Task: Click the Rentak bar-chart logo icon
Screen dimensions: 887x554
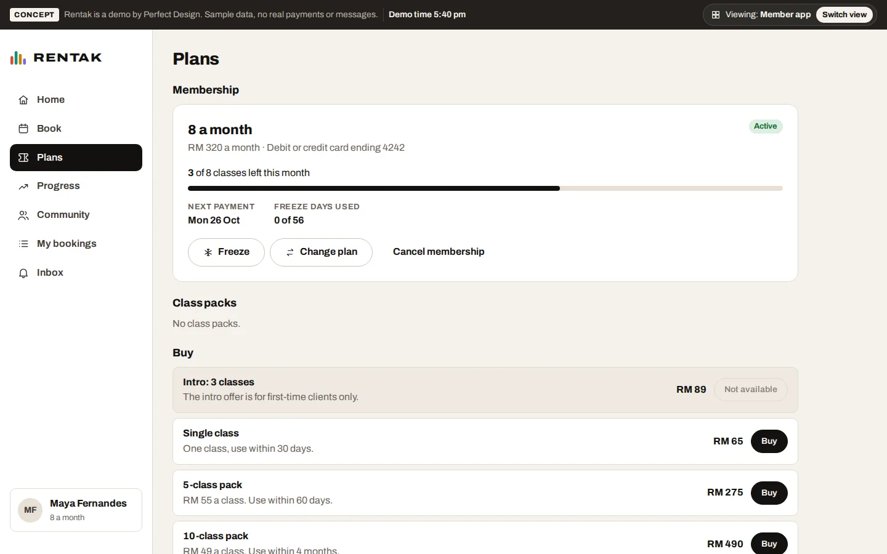Action: coord(18,58)
